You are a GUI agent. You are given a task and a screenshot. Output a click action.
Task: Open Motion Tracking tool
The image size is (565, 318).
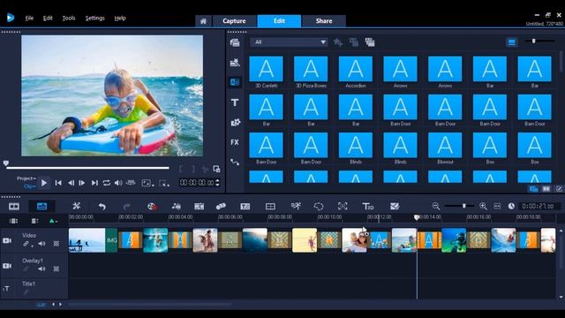221,206
